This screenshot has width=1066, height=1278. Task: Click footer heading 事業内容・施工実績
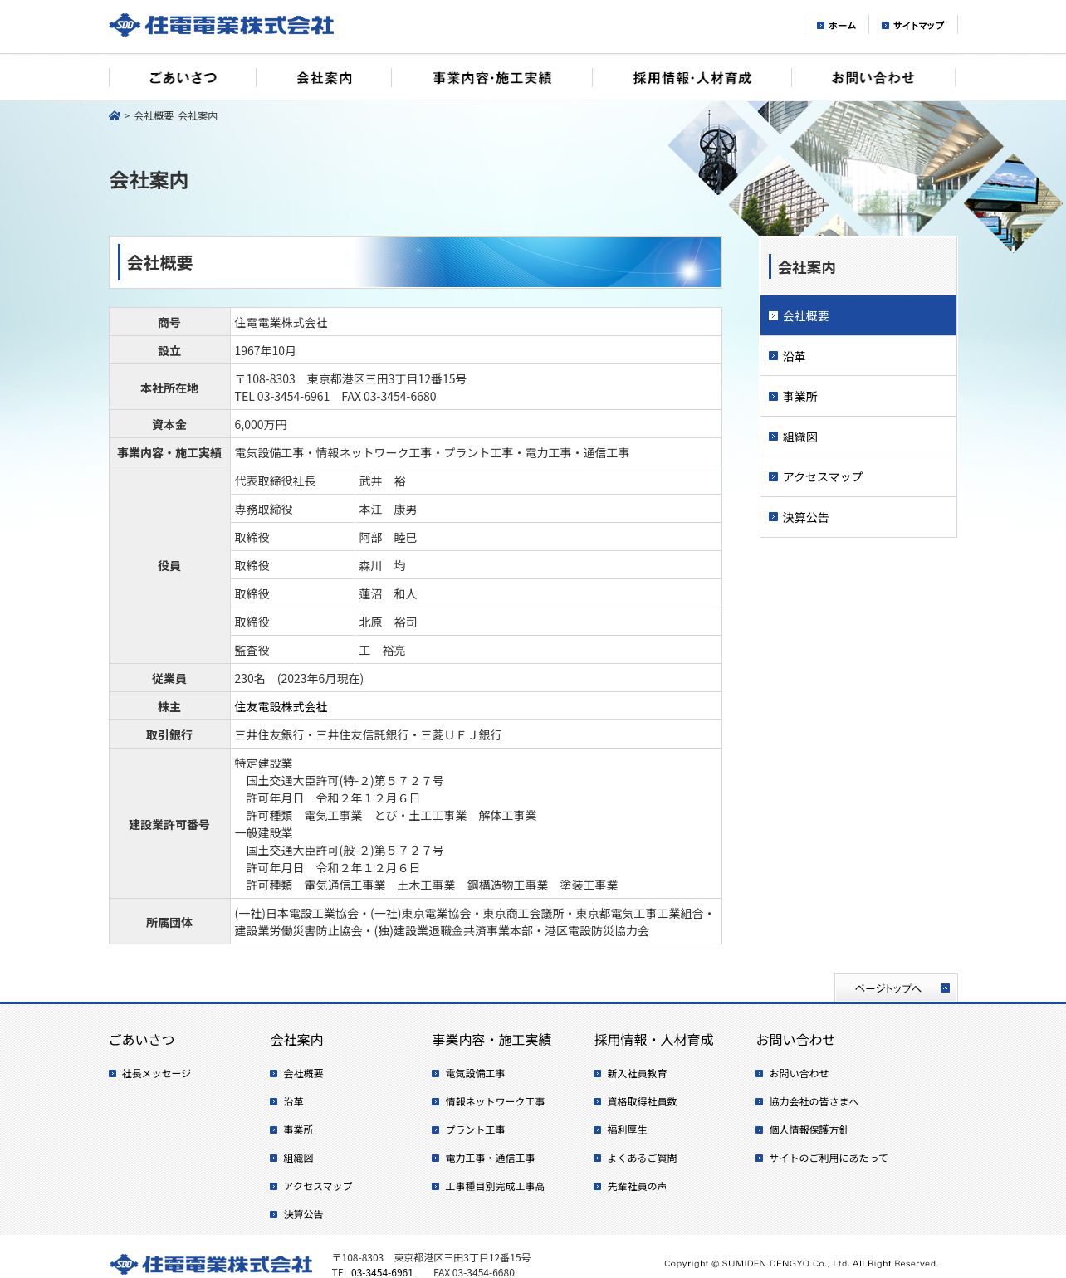(491, 1040)
